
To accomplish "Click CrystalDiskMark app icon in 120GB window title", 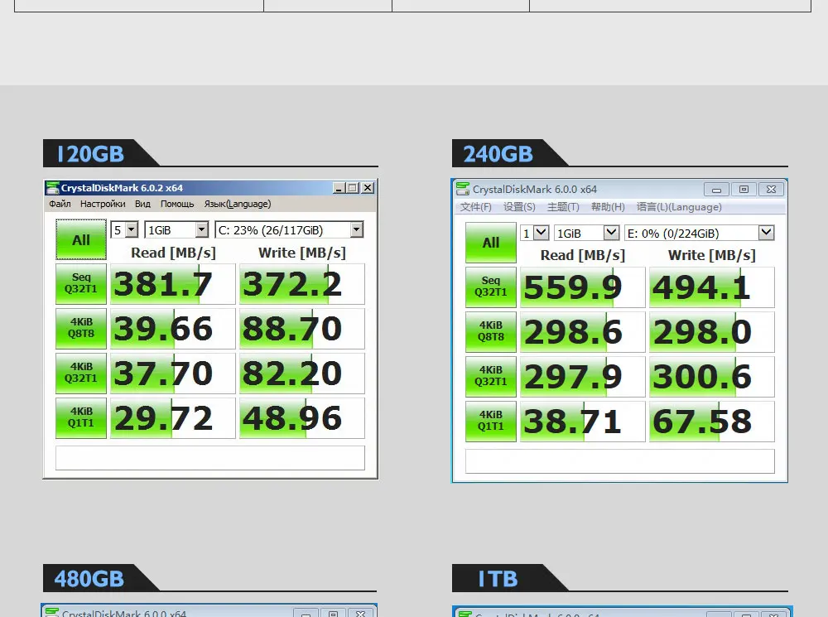I will pos(52,187).
